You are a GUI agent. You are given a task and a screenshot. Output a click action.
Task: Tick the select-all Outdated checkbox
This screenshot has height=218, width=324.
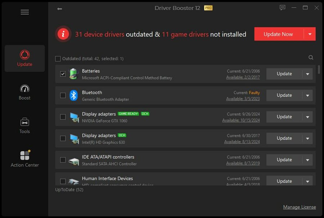[x=58, y=58]
